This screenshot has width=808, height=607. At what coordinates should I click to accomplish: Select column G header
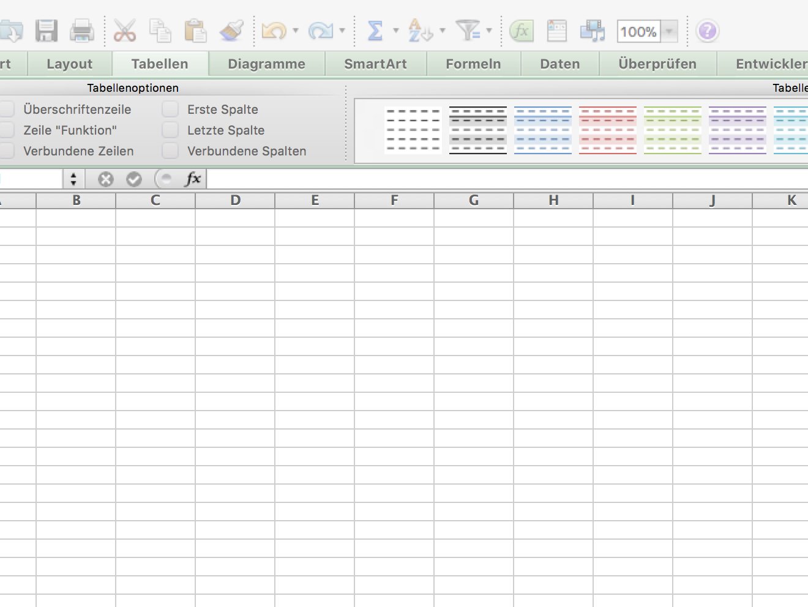474,201
